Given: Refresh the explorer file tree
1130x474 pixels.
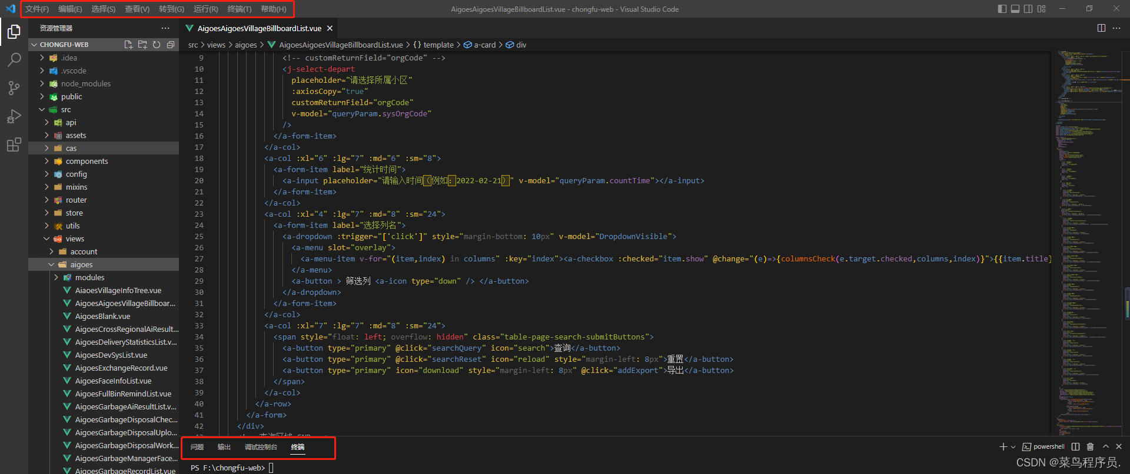Looking at the screenshot, I should (157, 45).
